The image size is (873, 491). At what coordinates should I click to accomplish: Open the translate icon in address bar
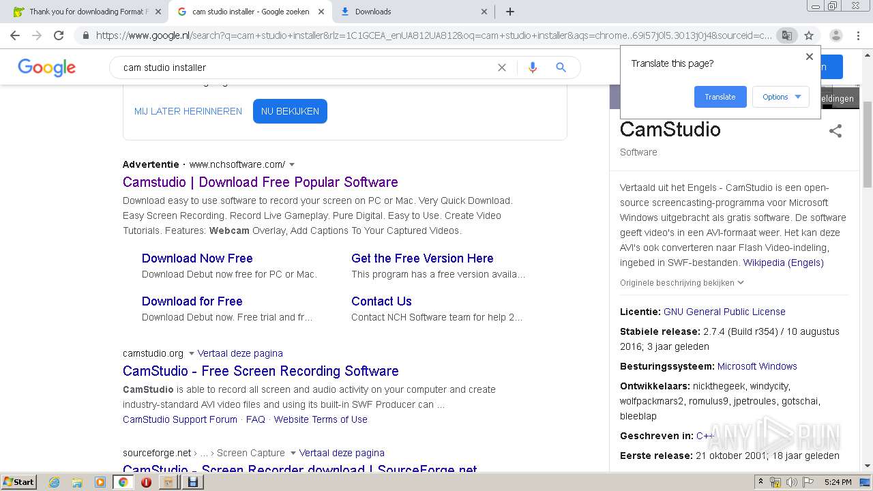(786, 35)
